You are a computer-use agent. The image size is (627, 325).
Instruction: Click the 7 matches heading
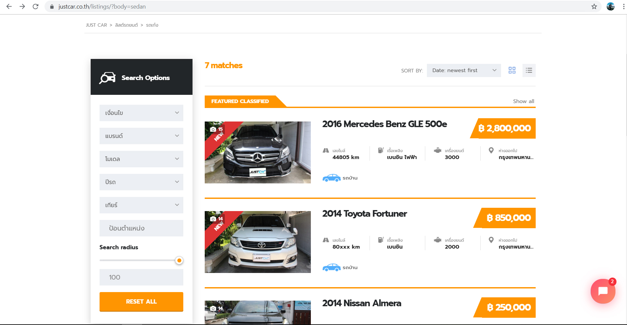coord(224,66)
